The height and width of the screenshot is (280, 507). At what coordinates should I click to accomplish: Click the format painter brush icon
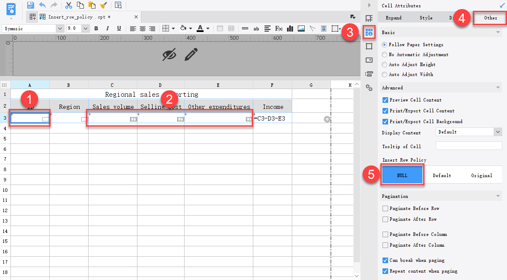[x=103, y=5]
